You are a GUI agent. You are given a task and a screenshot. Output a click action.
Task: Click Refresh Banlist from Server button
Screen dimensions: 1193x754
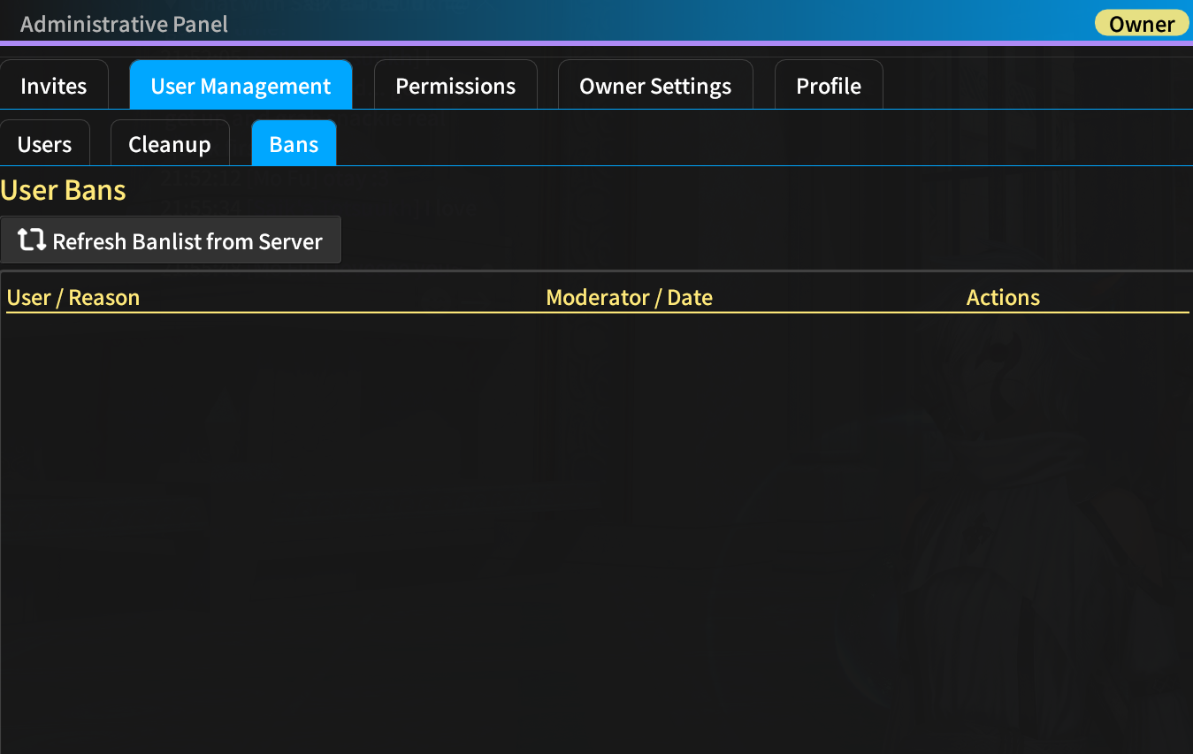(x=171, y=240)
